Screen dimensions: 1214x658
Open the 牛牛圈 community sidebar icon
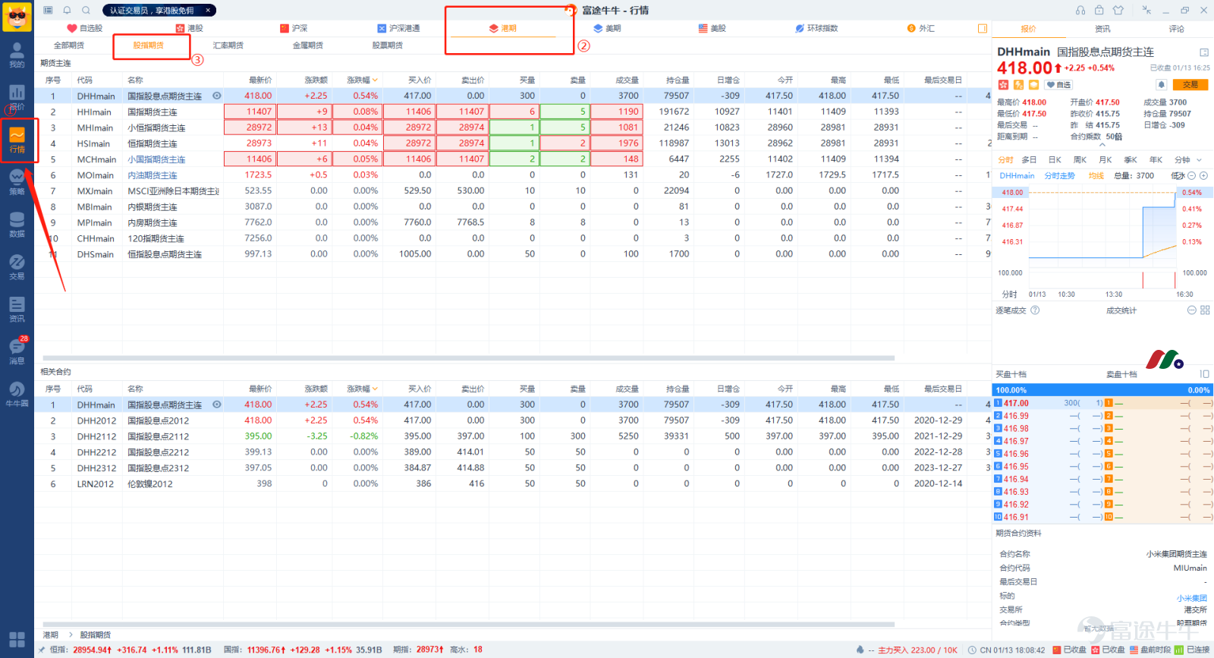[x=17, y=394]
